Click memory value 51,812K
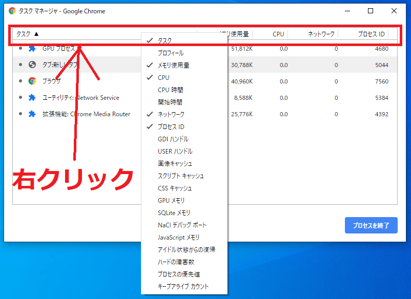This screenshot has width=411, height=299. pos(242,49)
